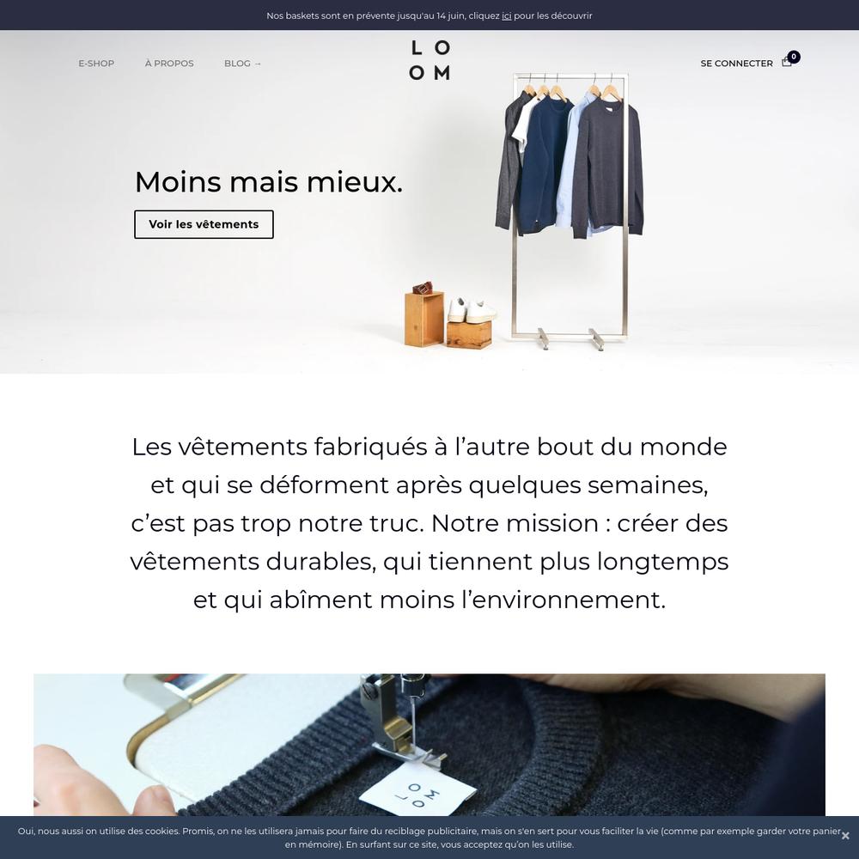
Task: Open the E-SHOP menu item
Action: [x=96, y=63]
